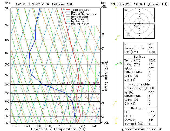Click the K index value 26
This screenshot has height=131, width=170.
150,44
